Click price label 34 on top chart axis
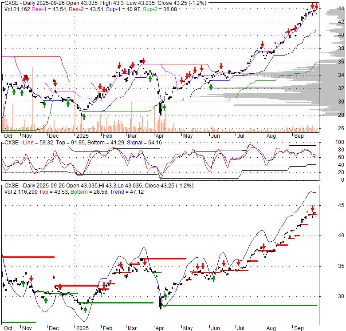This screenshot has height=331, width=346. click(x=341, y=75)
